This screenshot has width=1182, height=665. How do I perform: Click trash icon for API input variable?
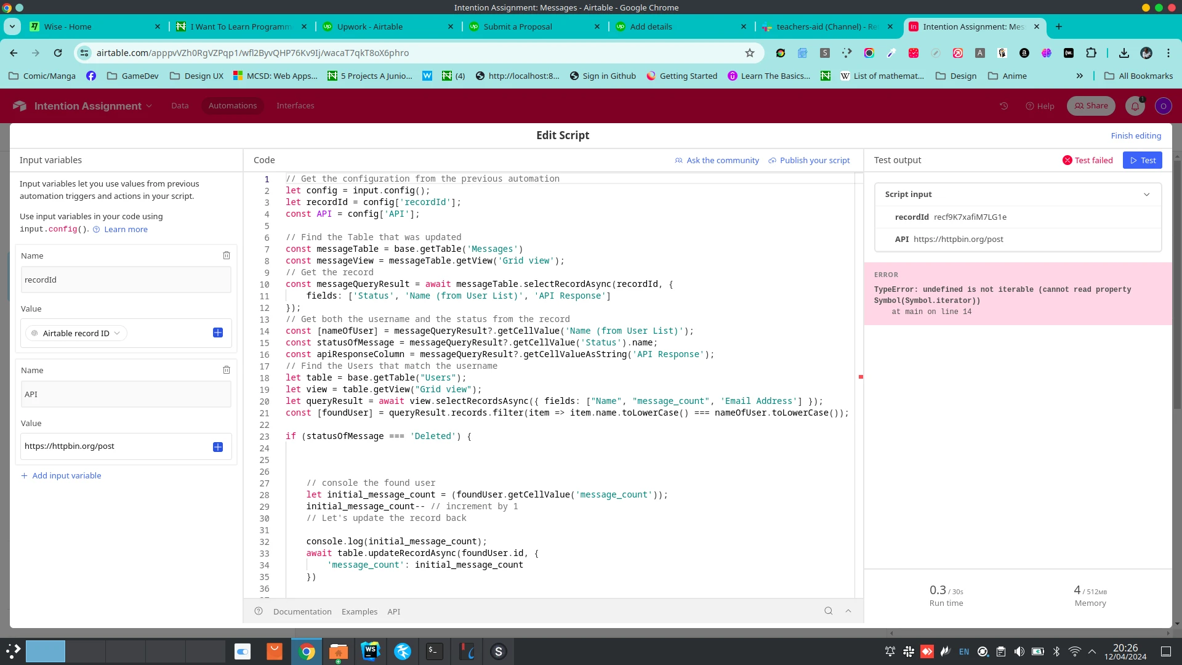click(227, 370)
